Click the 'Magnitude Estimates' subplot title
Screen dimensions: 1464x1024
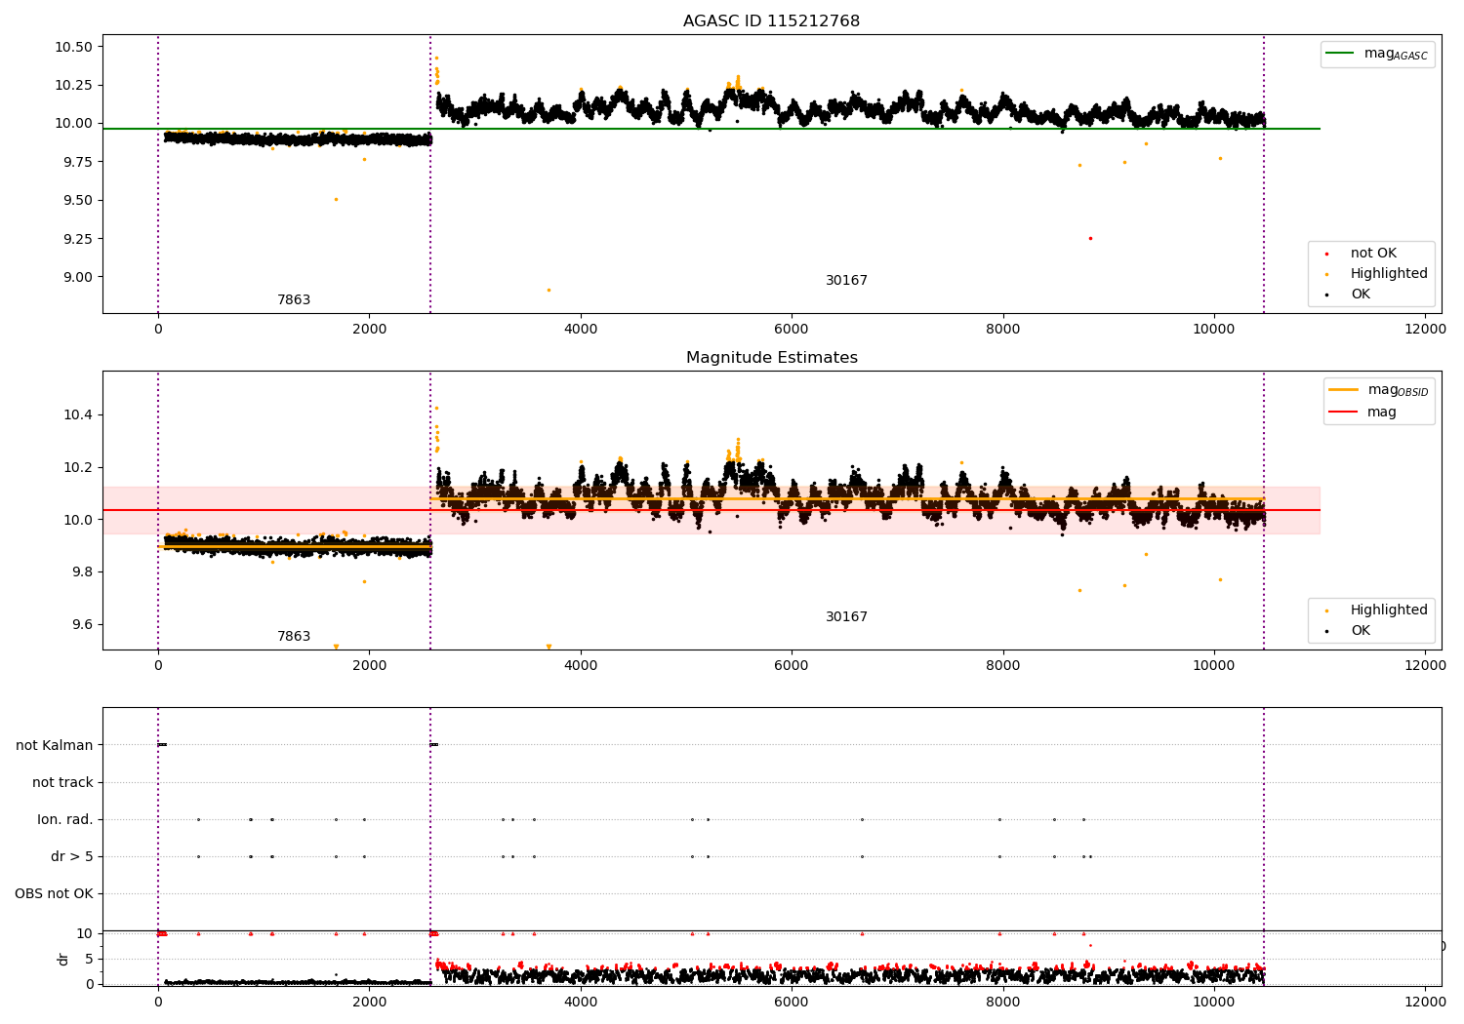click(771, 358)
